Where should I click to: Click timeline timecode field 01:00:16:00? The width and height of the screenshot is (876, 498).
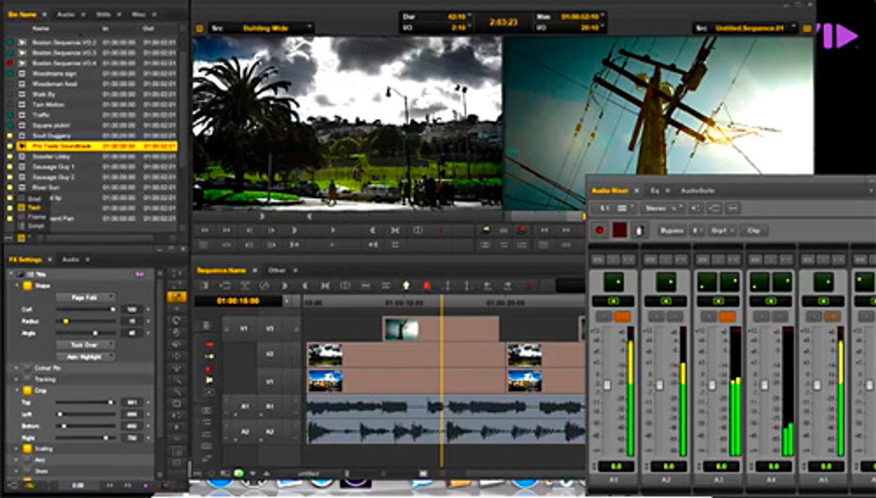coord(239,301)
